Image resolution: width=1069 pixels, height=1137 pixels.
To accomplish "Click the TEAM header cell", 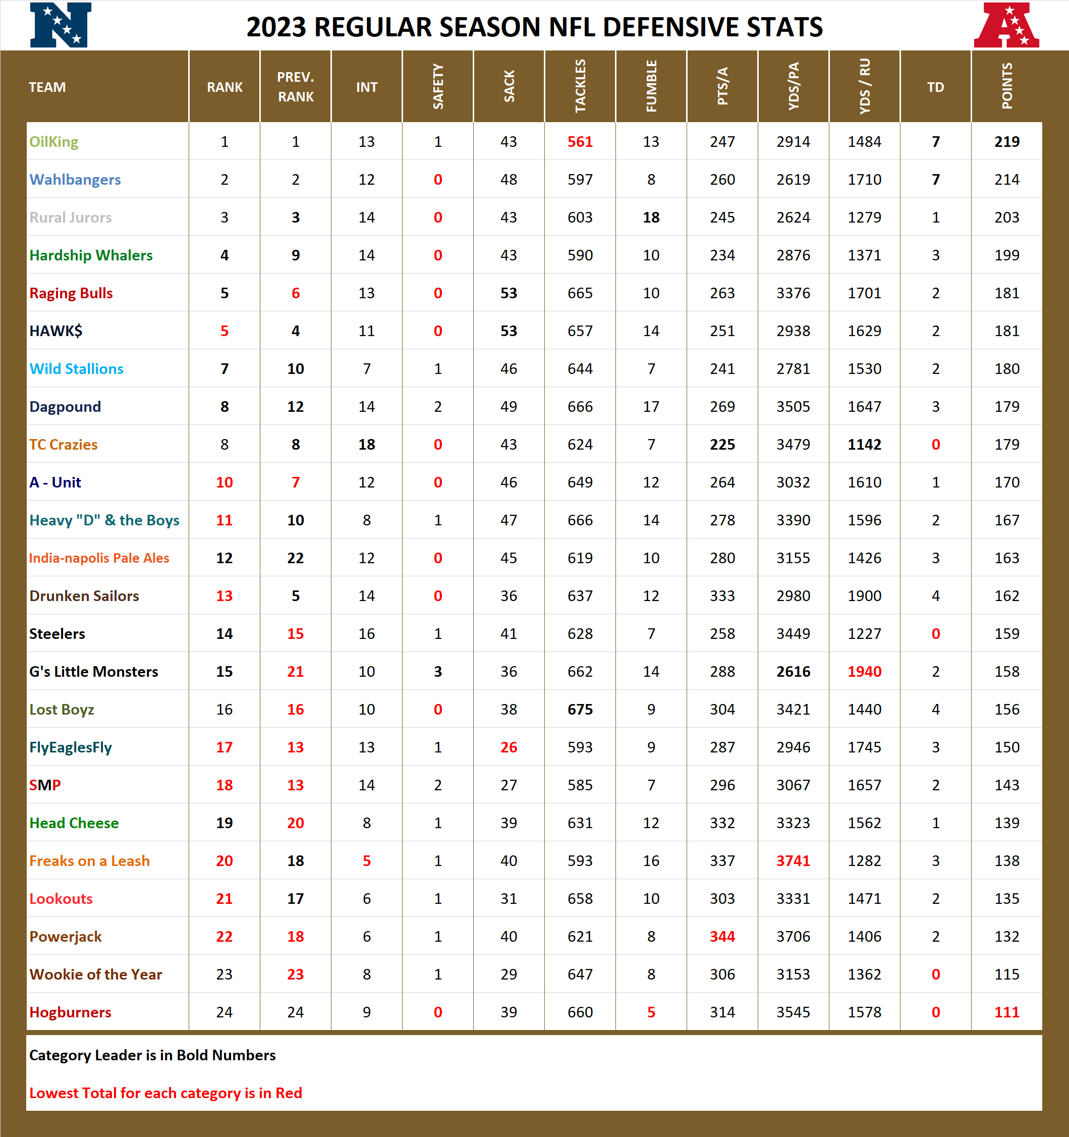I will (x=46, y=87).
